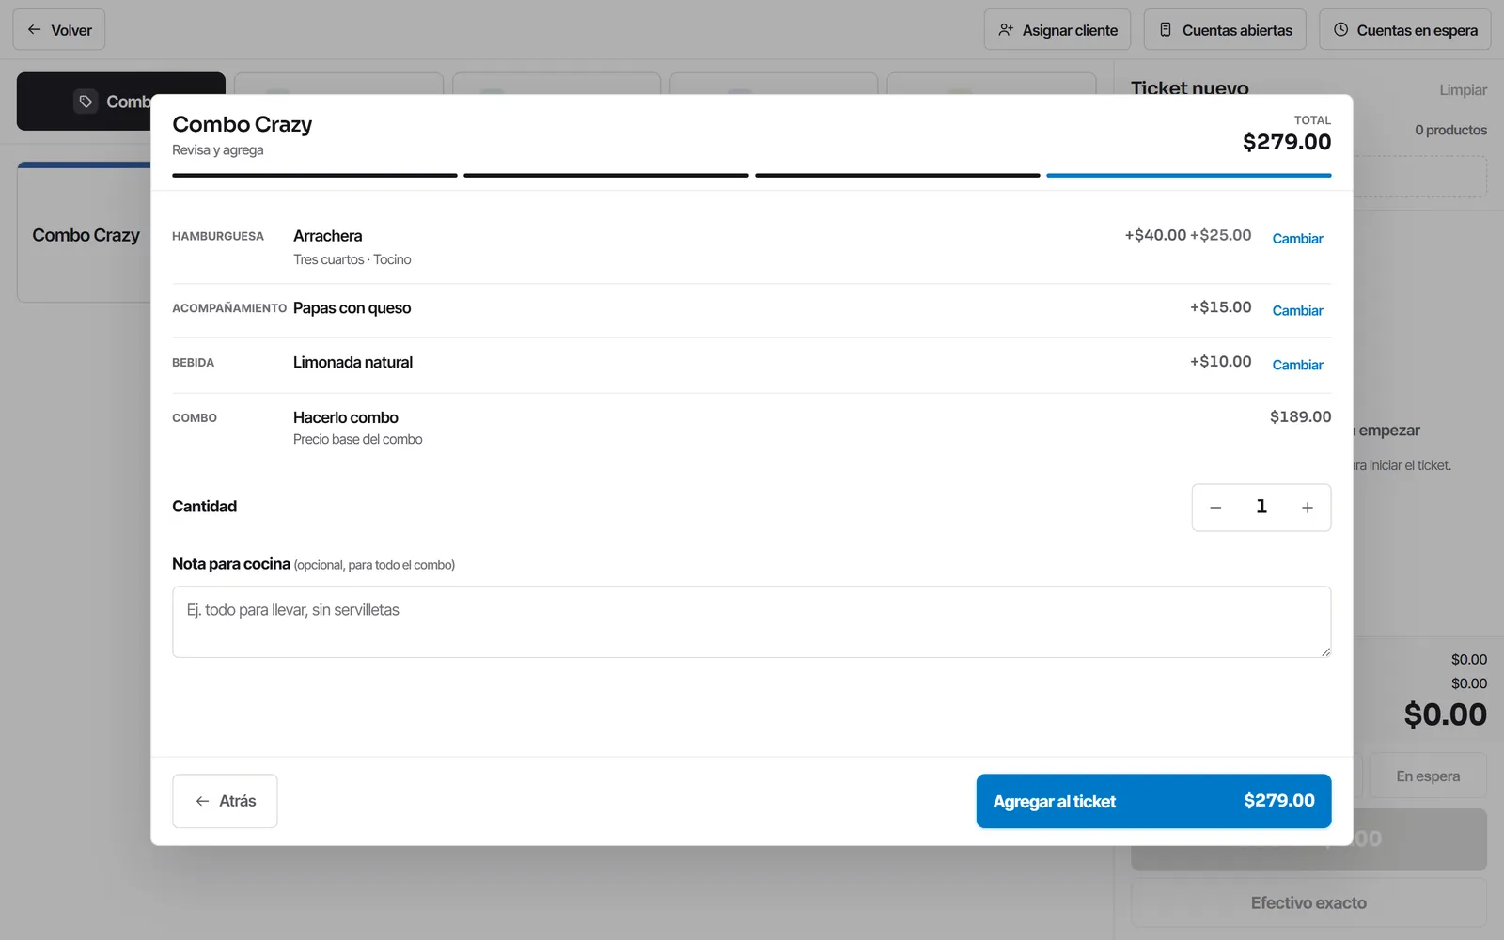Viewport: 1504px width, 940px height.
Task: Click the +$10.00 Limonada price
Action: [1220, 362]
